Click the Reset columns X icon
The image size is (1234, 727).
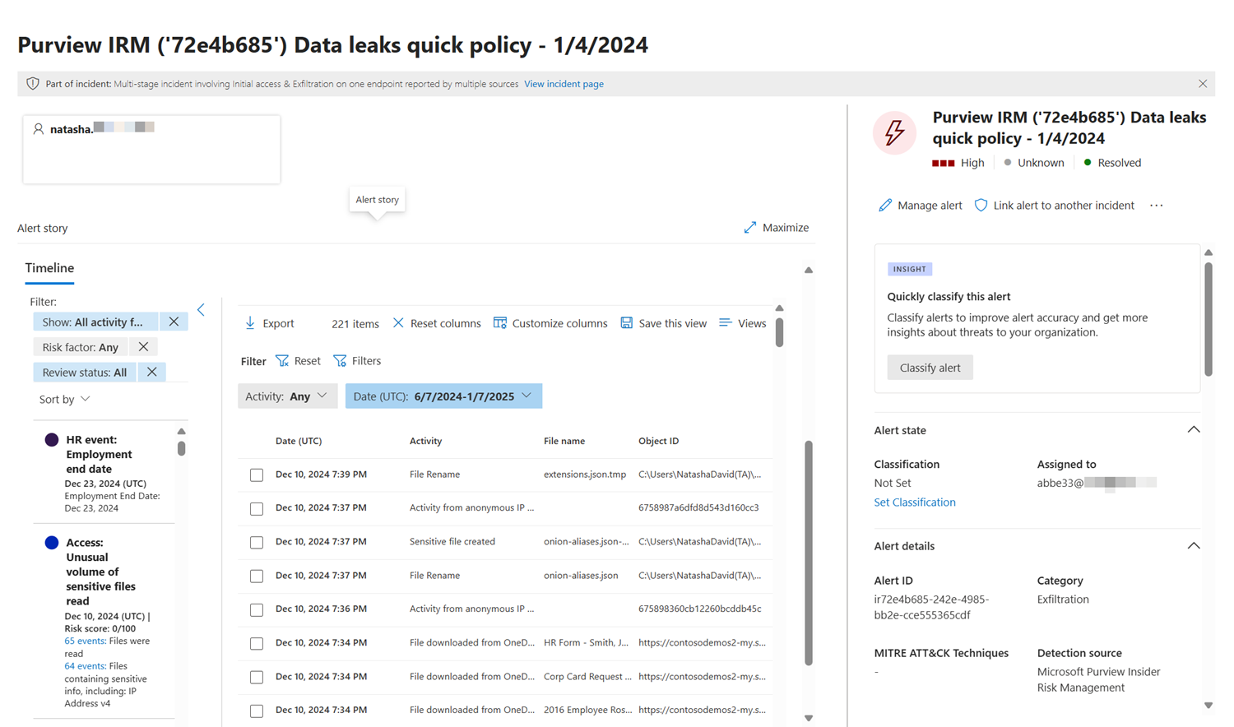(x=398, y=323)
